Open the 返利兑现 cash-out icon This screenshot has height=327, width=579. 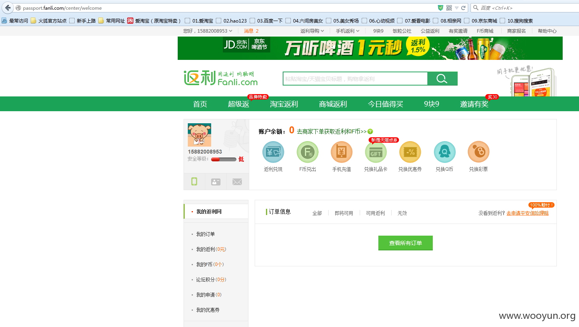(273, 152)
